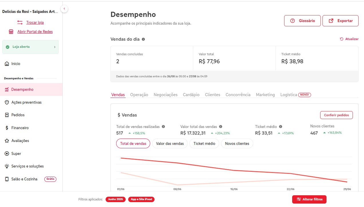Select the Total de vendas chart option
The height and width of the screenshot is (207, 364).
133,144
